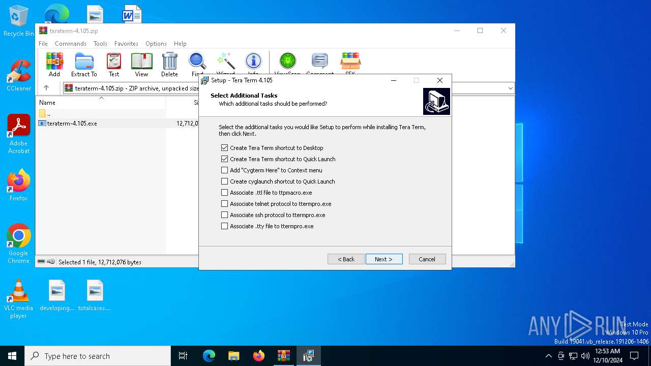The width and height of the screenshot is (651, 366).
Task: Open the Tools menu in WinRAR
Action: [x=100, y=44]
